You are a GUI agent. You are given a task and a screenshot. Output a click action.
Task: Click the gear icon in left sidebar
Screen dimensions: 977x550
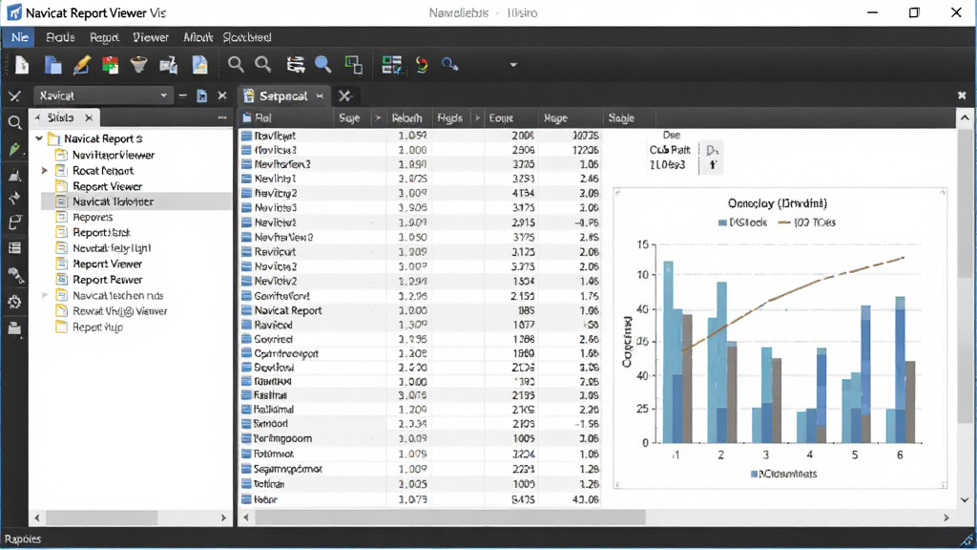15,302
